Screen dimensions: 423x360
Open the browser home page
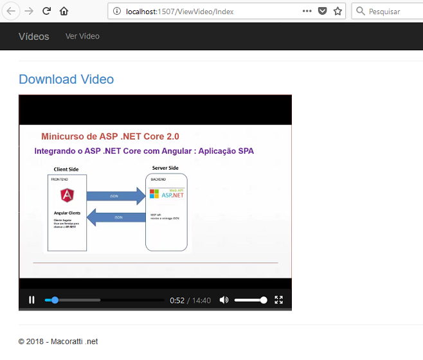point(64,11)
